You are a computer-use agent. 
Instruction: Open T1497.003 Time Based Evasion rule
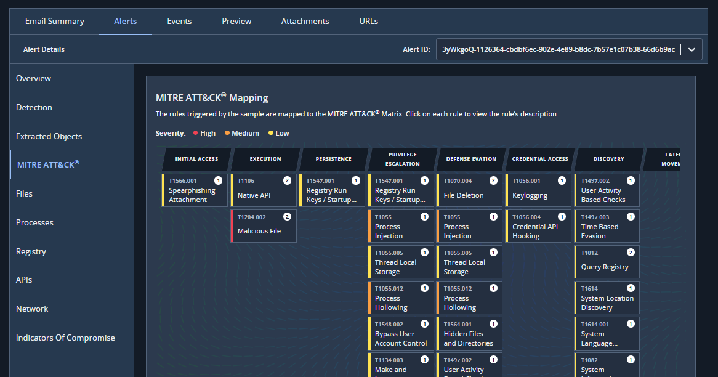(607, 226)
